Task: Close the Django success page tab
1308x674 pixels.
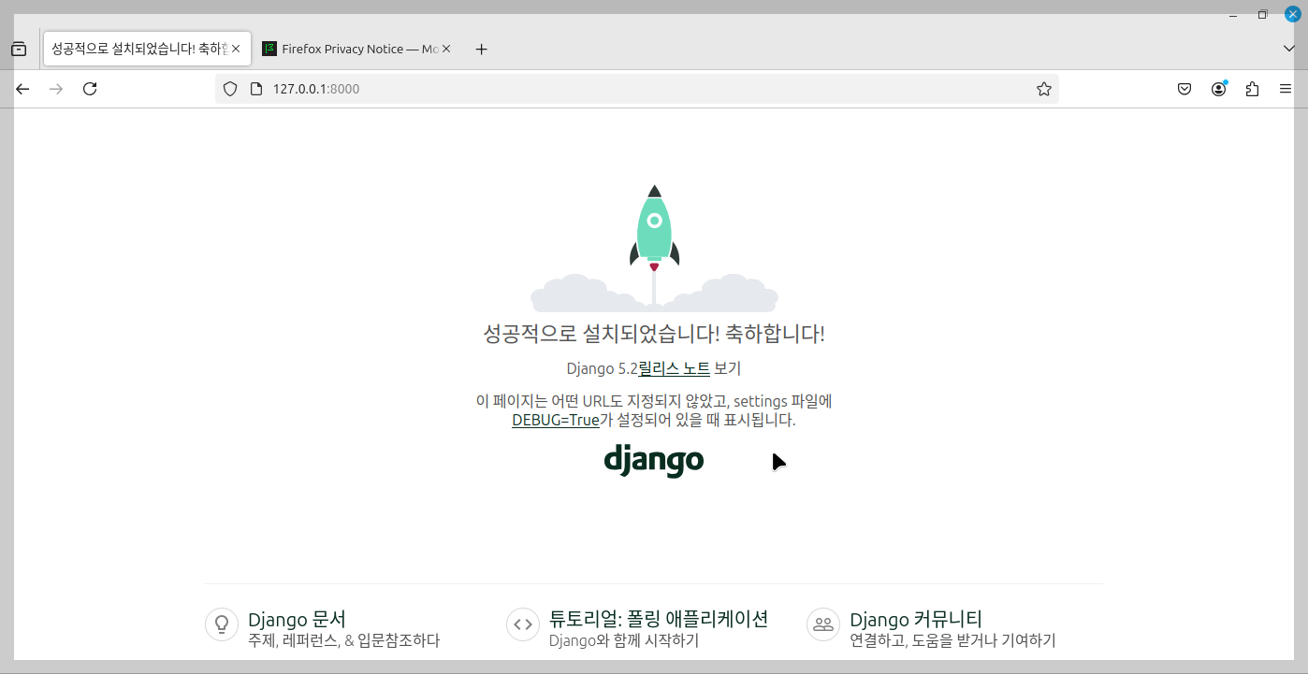Action: point(236,49)
